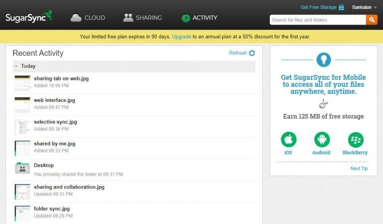Click the shared Desktop folder icon
This screenshot has width=383, height=224.
tap(22, 168)
